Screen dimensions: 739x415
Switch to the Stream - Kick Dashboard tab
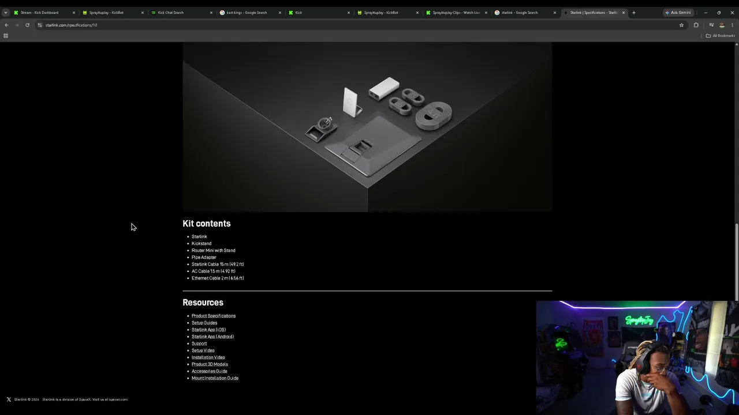tap(44, 13)
